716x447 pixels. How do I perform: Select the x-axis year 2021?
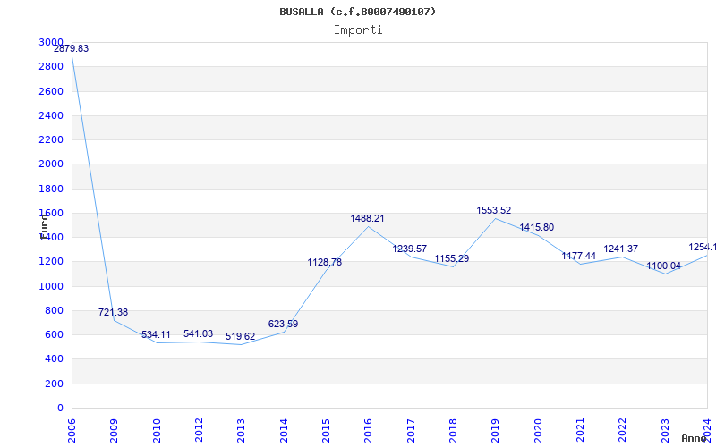580,430
